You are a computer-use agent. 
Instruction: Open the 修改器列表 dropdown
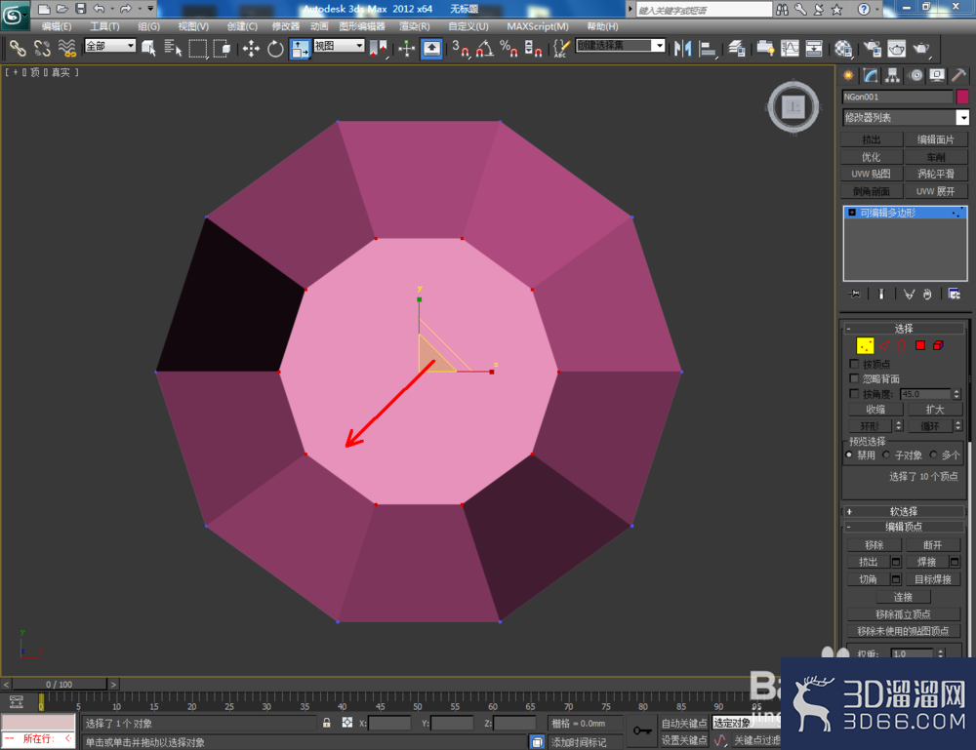906,118
